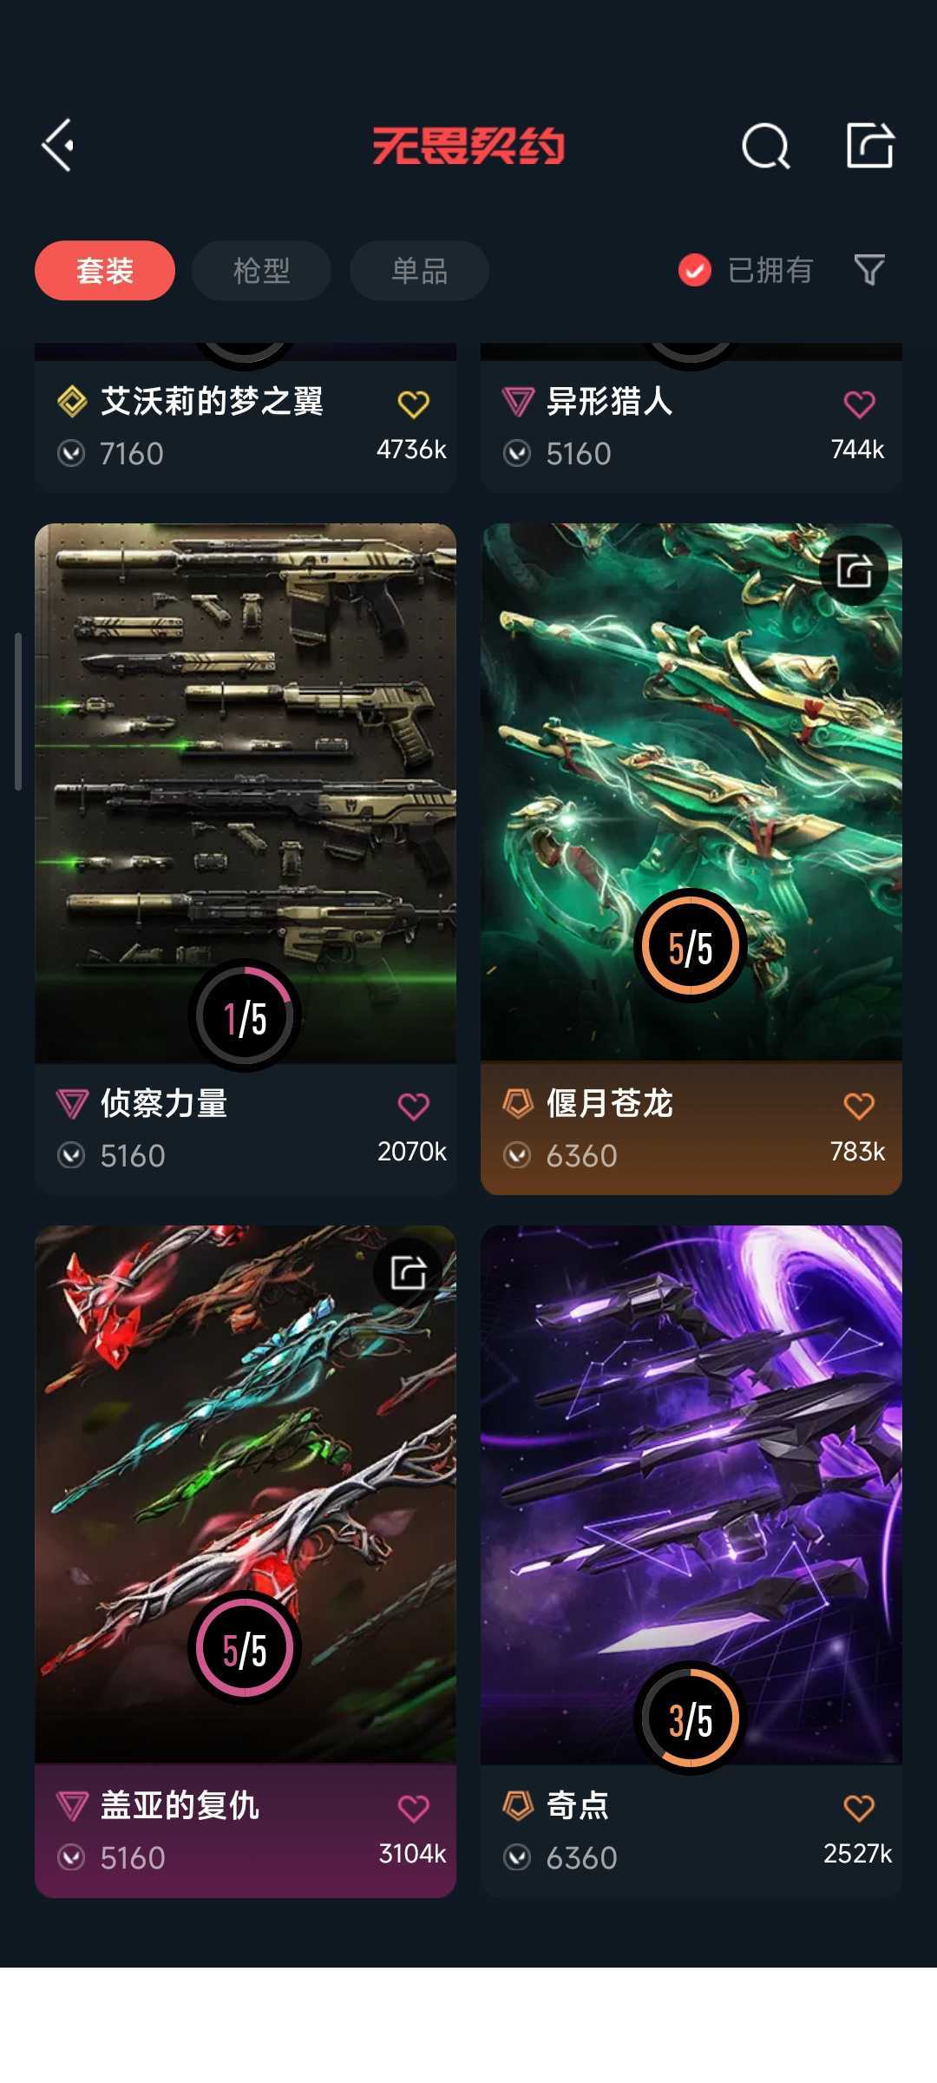Like 艾沃莉的梦之翼 with the heart icon
Viewport: 937px width, 2083px height.
click(413, 404)
